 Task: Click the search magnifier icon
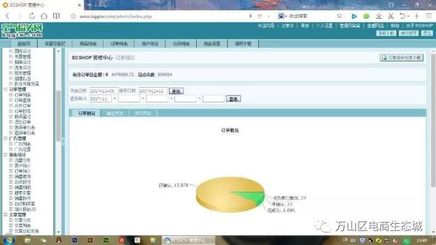(x=339, y=16)
